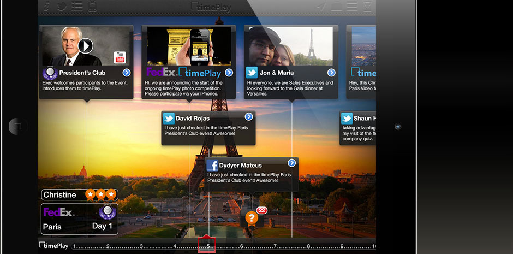Click the Twitter icon on Shaun's card
Viewport: 513px width, 254px height.
coord(347,118)
